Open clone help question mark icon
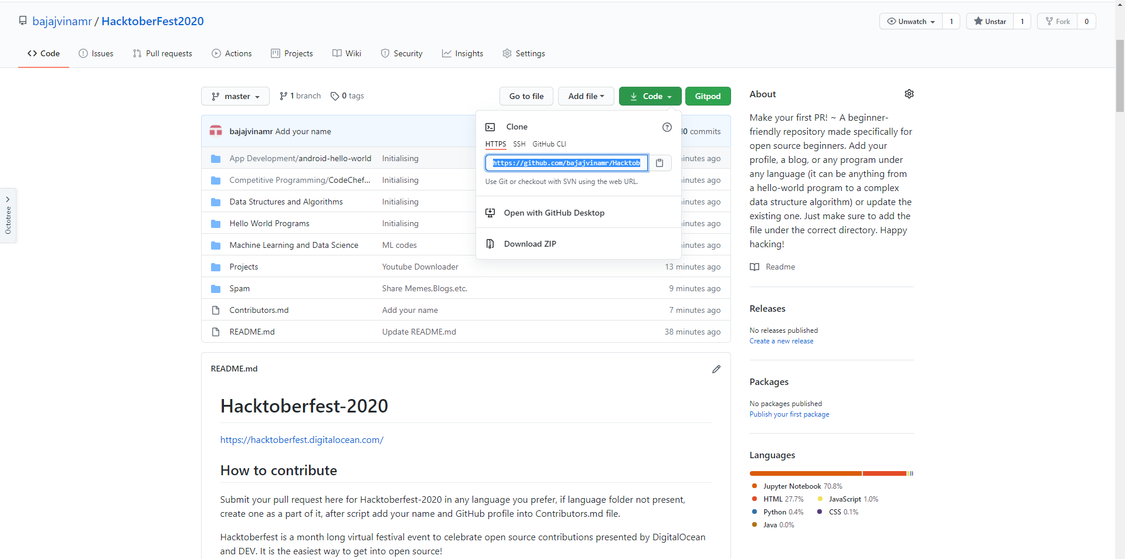 click(x=667, y=127)
